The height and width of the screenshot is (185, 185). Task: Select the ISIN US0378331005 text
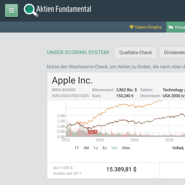coord(70,96)
